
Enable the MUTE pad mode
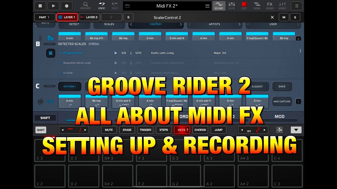[109, 130]
